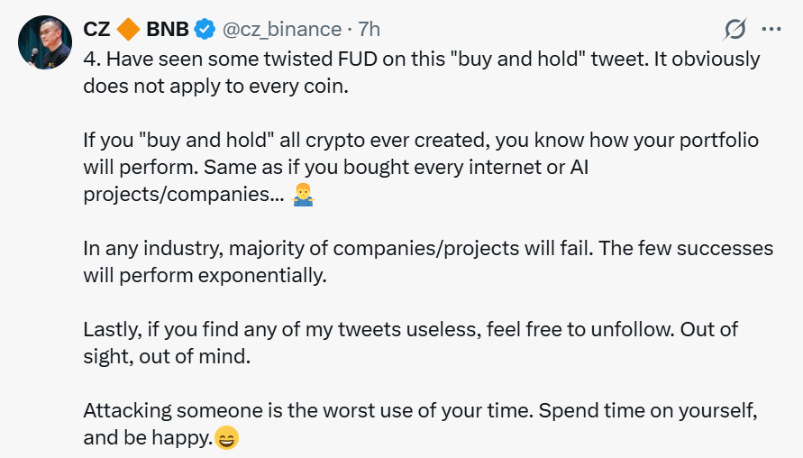Screen dimensions: 803x458
Task: Click the display name "CZ"
Action: [96, 29]
